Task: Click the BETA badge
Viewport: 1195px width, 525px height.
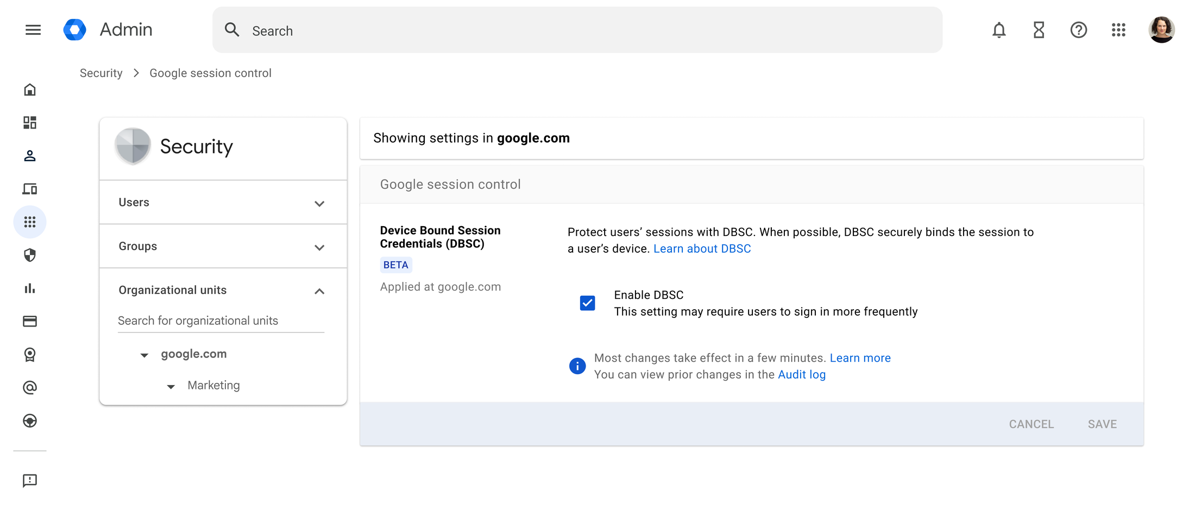Action: 395,265
